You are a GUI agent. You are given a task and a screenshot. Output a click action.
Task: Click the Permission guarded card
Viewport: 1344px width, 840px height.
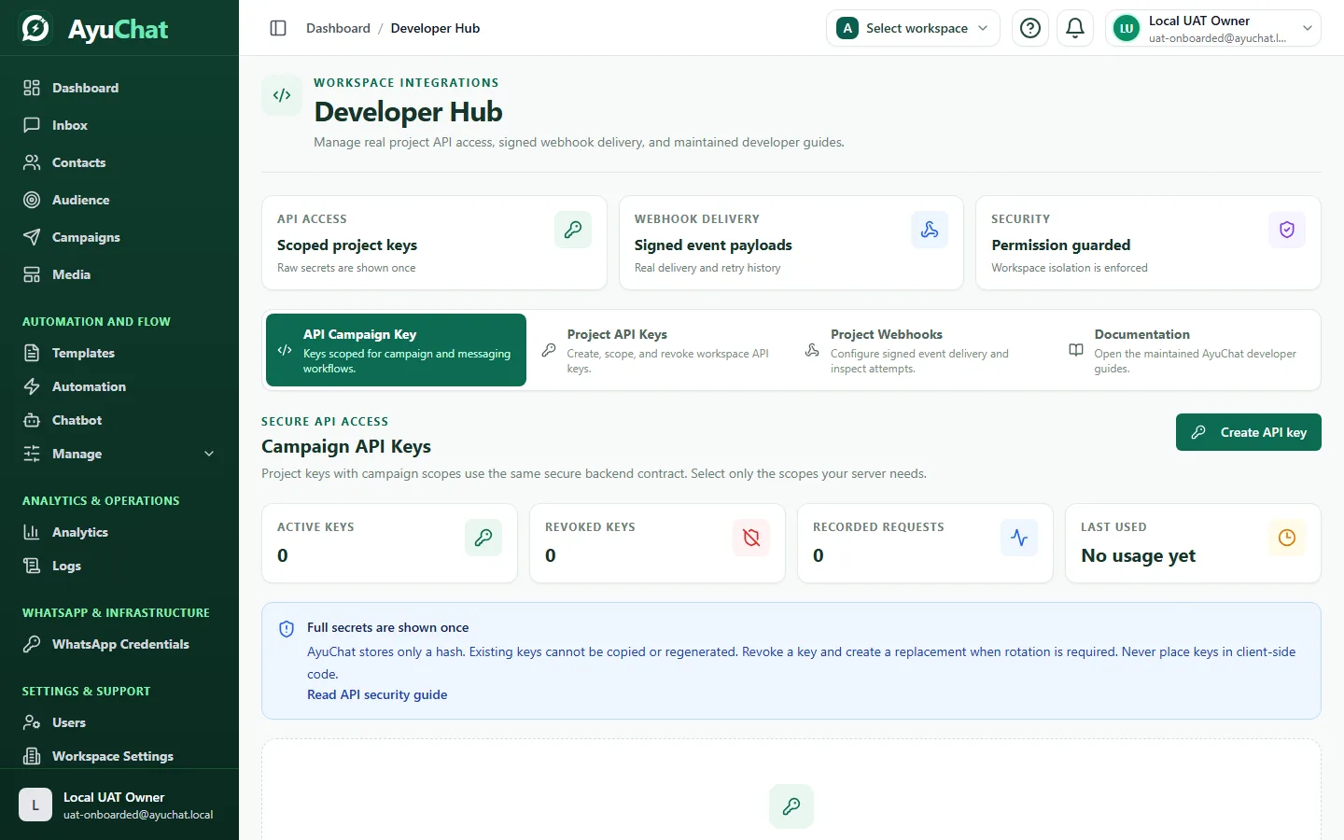(1148, 243)
